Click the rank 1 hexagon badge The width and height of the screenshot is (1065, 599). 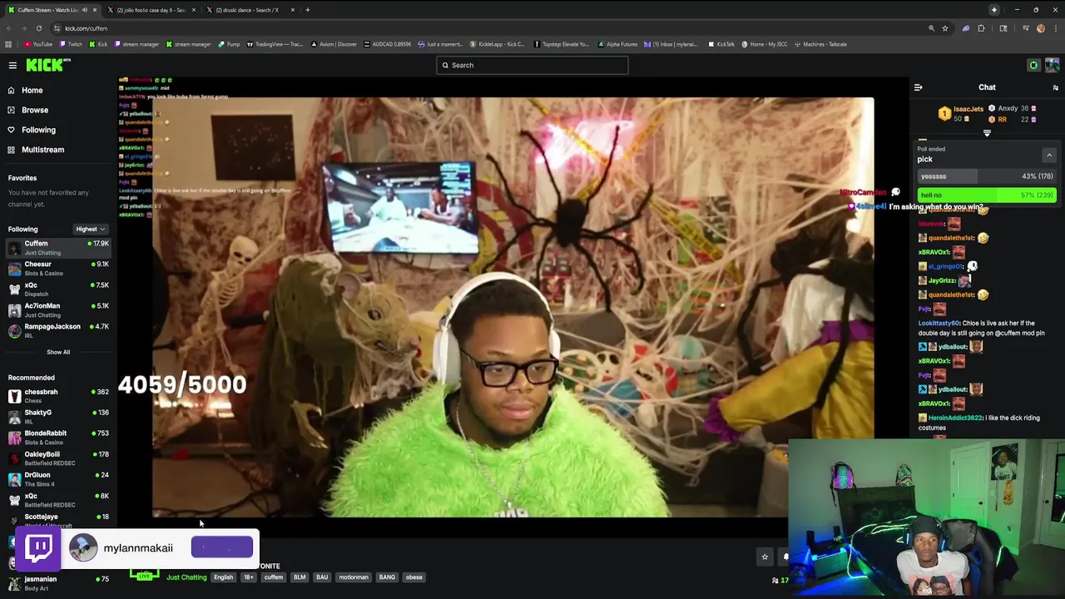[944, 114]
